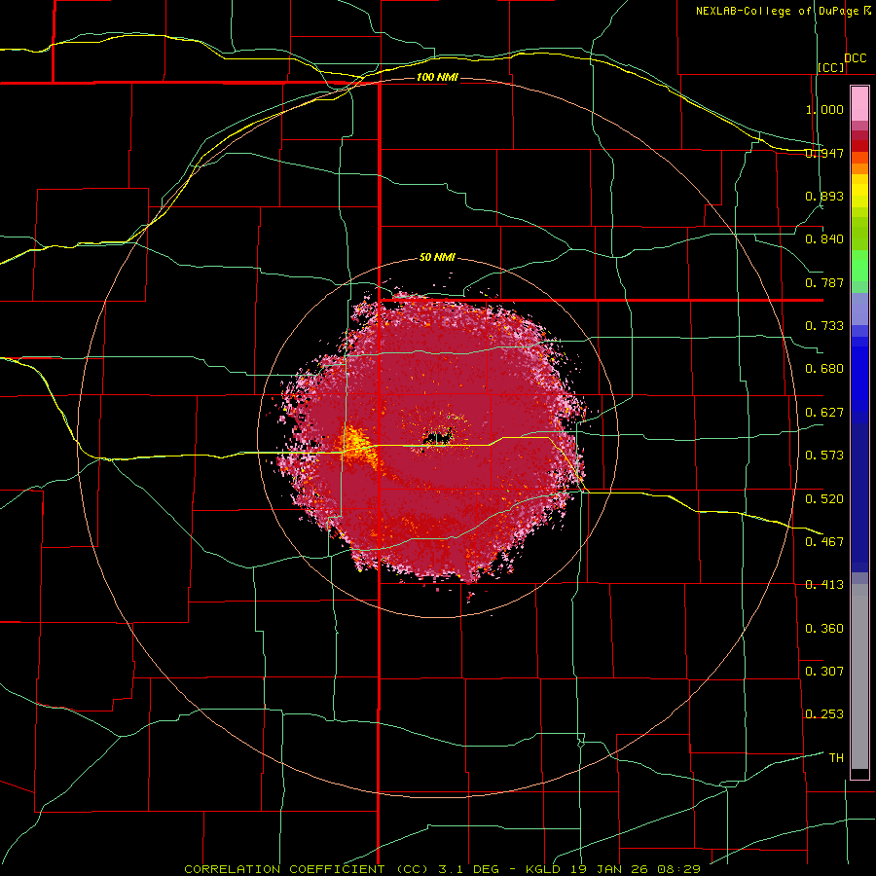Click the 0.840 scale value

point(824,239)
